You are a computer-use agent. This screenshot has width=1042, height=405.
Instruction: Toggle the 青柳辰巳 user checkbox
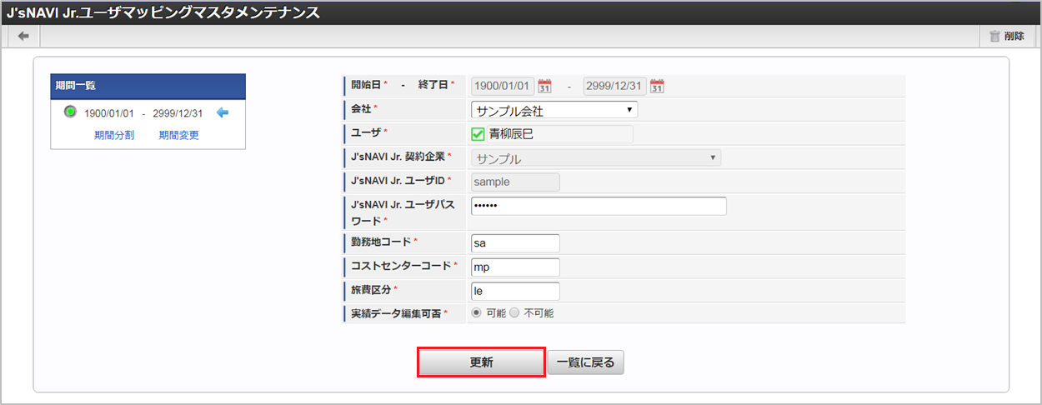click(x=478, y=134)
